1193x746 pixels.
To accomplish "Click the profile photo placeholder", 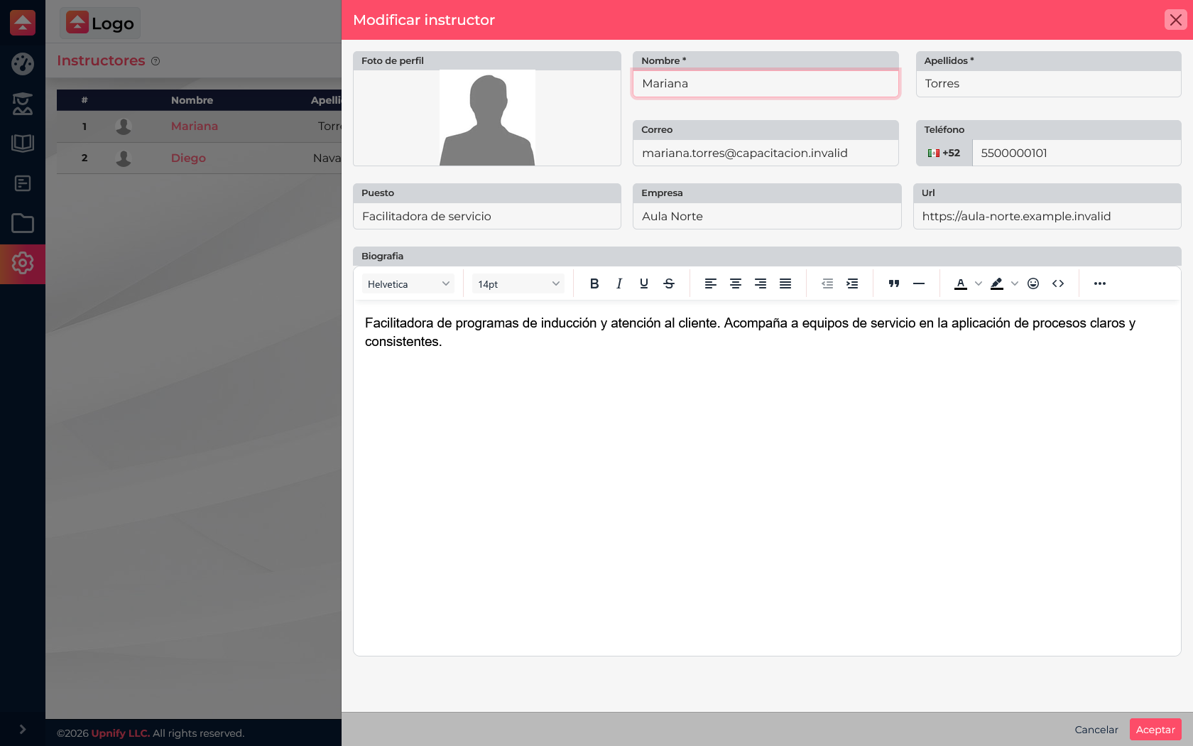I will [487, 118].
